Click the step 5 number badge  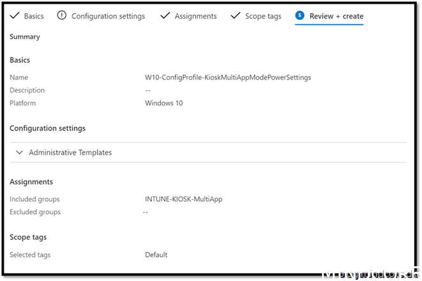(299, 15)
